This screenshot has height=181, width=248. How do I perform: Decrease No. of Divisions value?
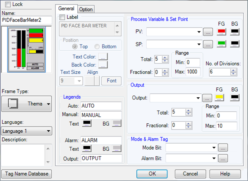[x=234, y=74]
